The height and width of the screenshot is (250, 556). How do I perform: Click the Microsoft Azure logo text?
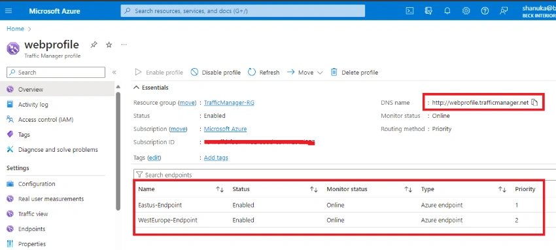[54, 11]
